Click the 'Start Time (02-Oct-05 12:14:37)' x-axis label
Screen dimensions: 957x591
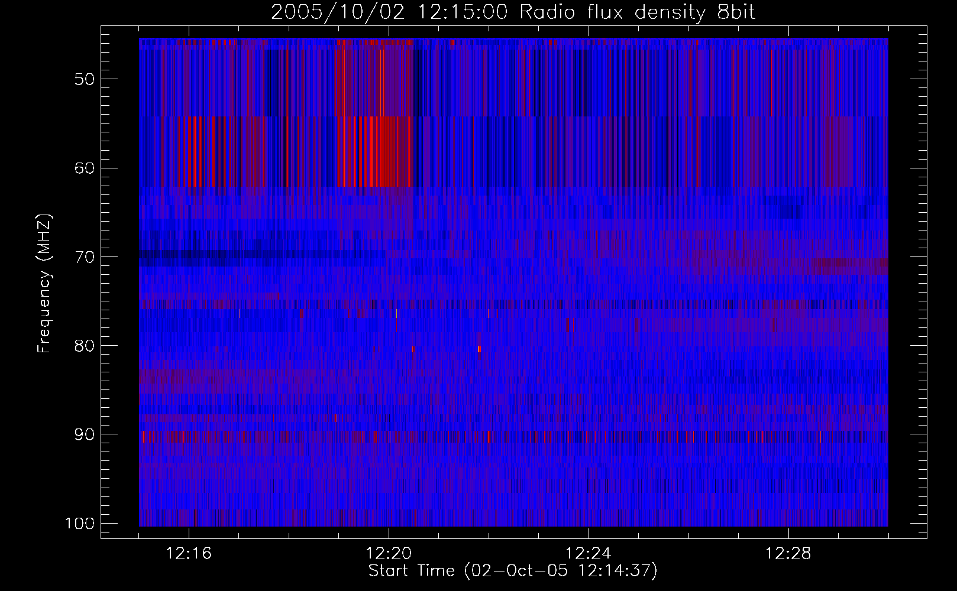(513, 571)
